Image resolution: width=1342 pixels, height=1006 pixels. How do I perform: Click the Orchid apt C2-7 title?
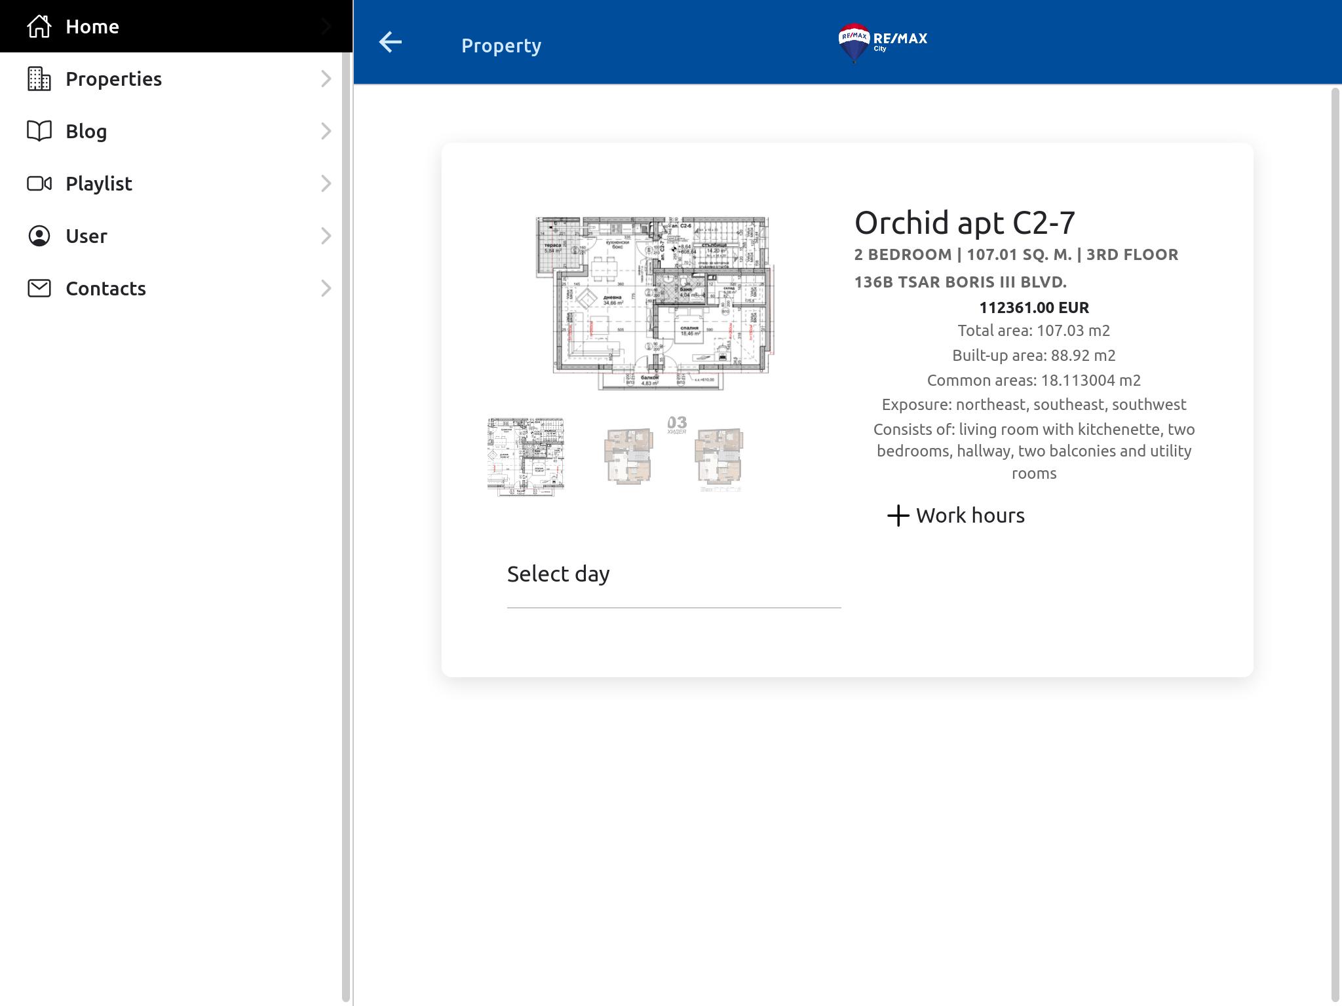coord(965,223)
